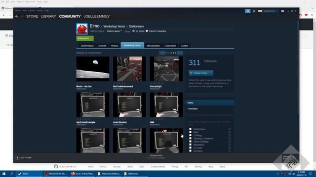
Task: Select Elmo's Favorites radio button
Action: click(x=147, y=31)
